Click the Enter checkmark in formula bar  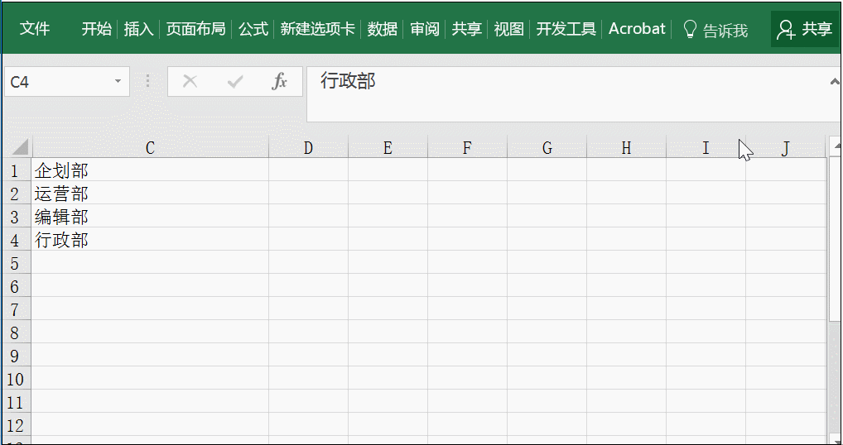point(235,82)
